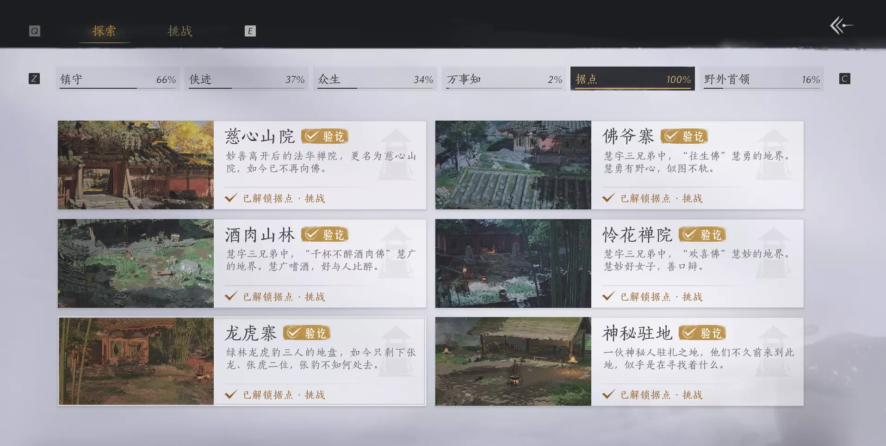Image resolution: width=886 pixels, height=446 pixels.
Task: Open the 佛爷寨 thumbnail image
Action: click(513, 165)
